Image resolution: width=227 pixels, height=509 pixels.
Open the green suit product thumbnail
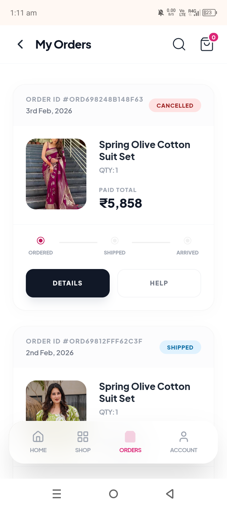(x=56, y=400)
